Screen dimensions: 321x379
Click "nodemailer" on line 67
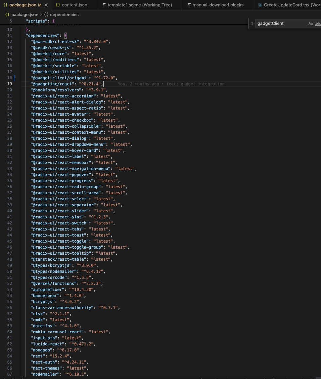pyautogui.click(x=45, y=374)
